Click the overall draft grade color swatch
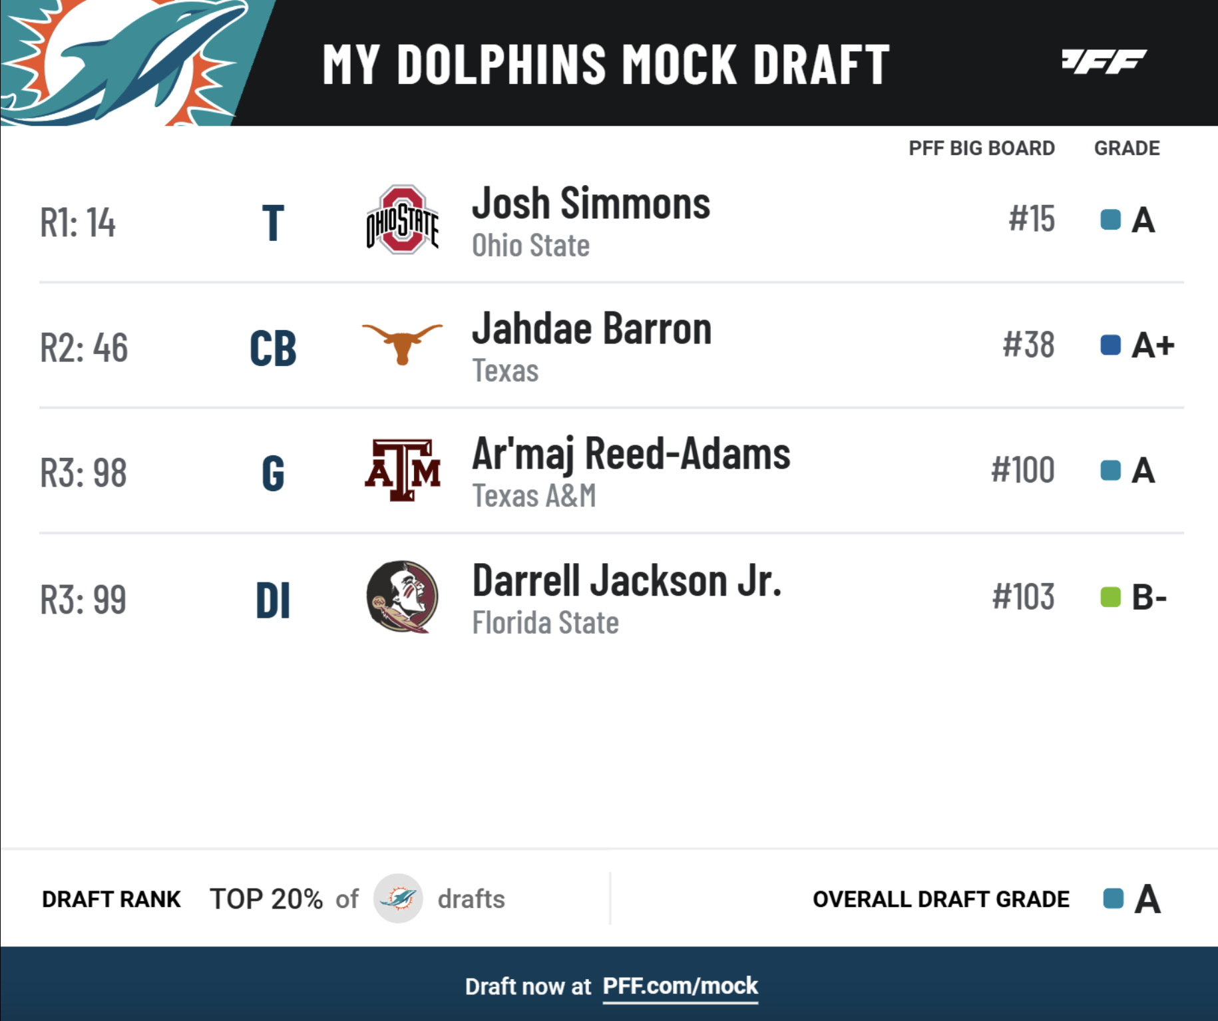The width and height of the screenshot is (1218, 1021). click(x=1114, y=899)
